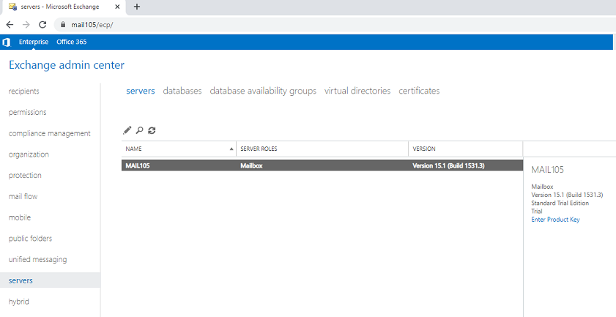Click the browser back arrow
616x317 pixels.
point(10,25)
